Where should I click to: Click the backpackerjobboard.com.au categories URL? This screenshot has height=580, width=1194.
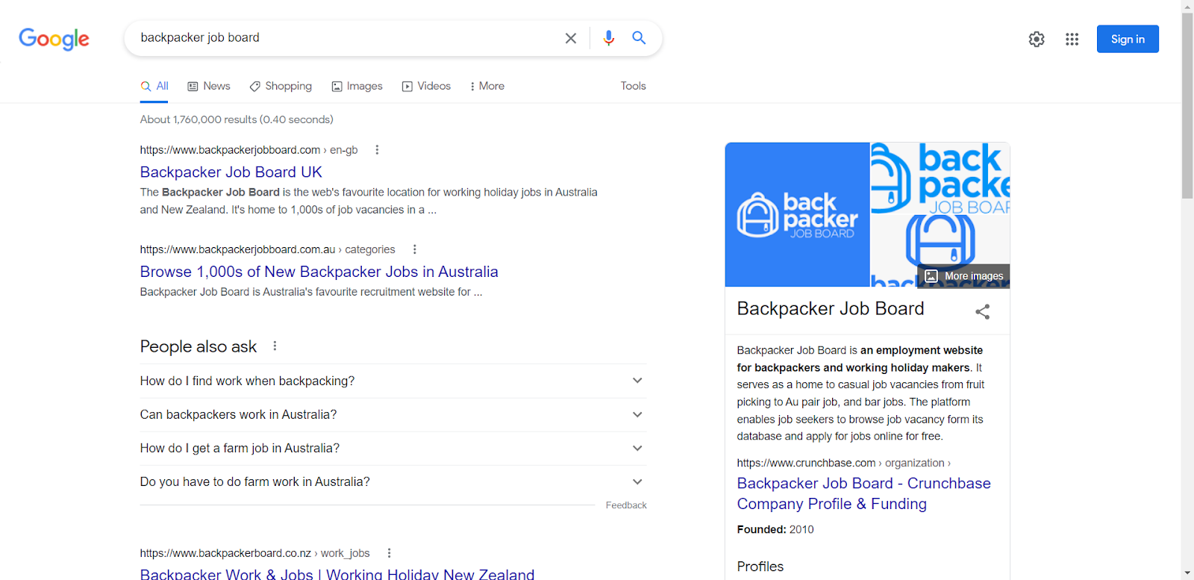268,249
